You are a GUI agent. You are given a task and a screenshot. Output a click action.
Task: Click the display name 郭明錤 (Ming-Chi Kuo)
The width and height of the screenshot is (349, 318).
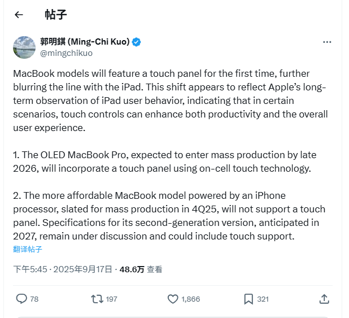(x=85, y=42)
